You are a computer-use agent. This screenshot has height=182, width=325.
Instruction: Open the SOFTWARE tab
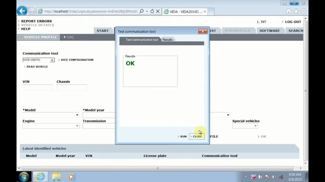(x=270, y=30)
